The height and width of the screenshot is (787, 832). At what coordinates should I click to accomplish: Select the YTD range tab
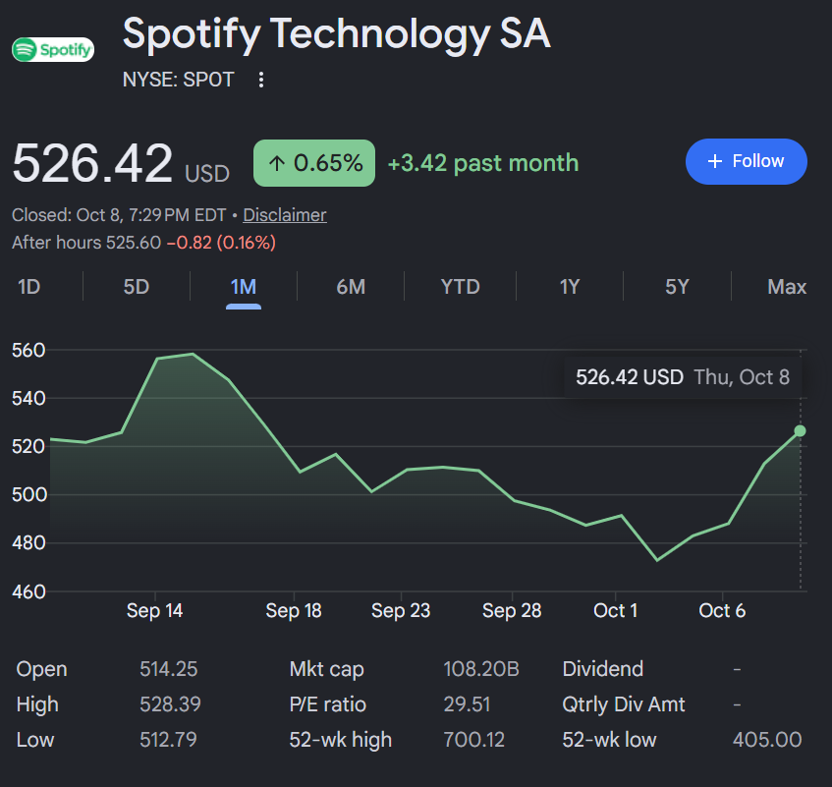tap(460, 287)
